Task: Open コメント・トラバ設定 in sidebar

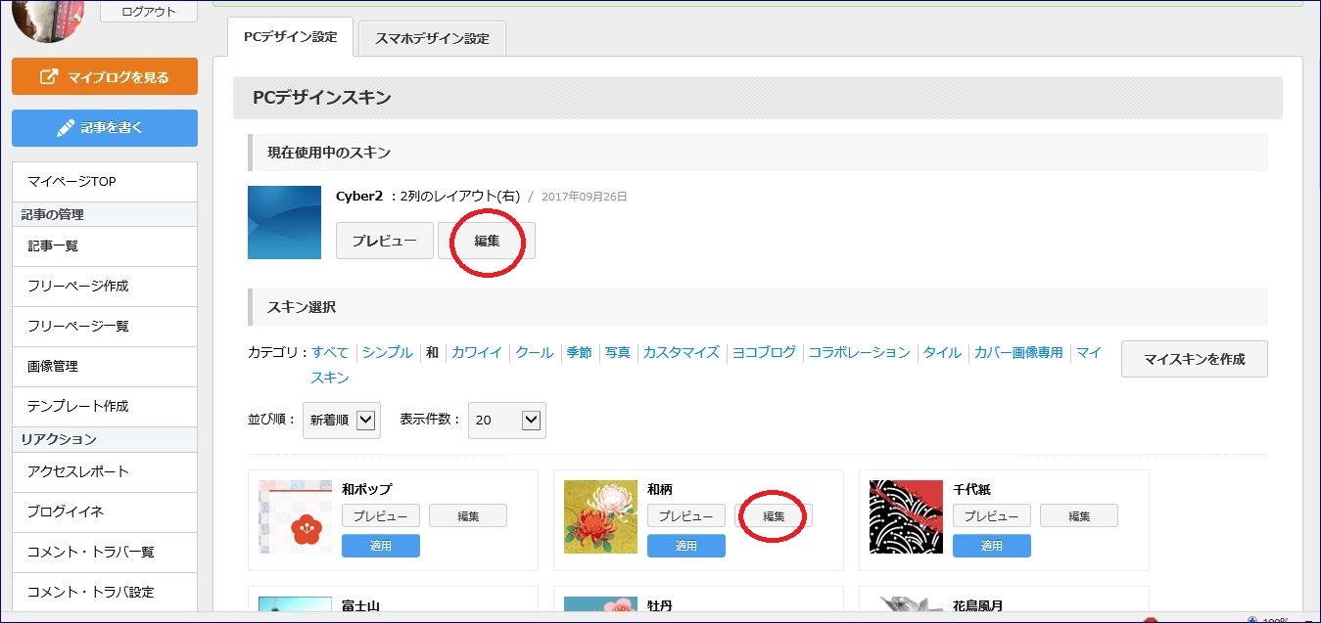Action: [x=105, y=592]
